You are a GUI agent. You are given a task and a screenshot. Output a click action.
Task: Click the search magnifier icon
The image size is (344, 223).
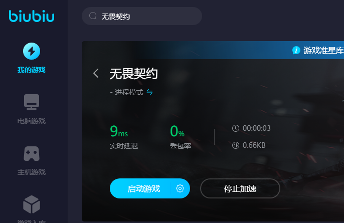click(93, 16)
